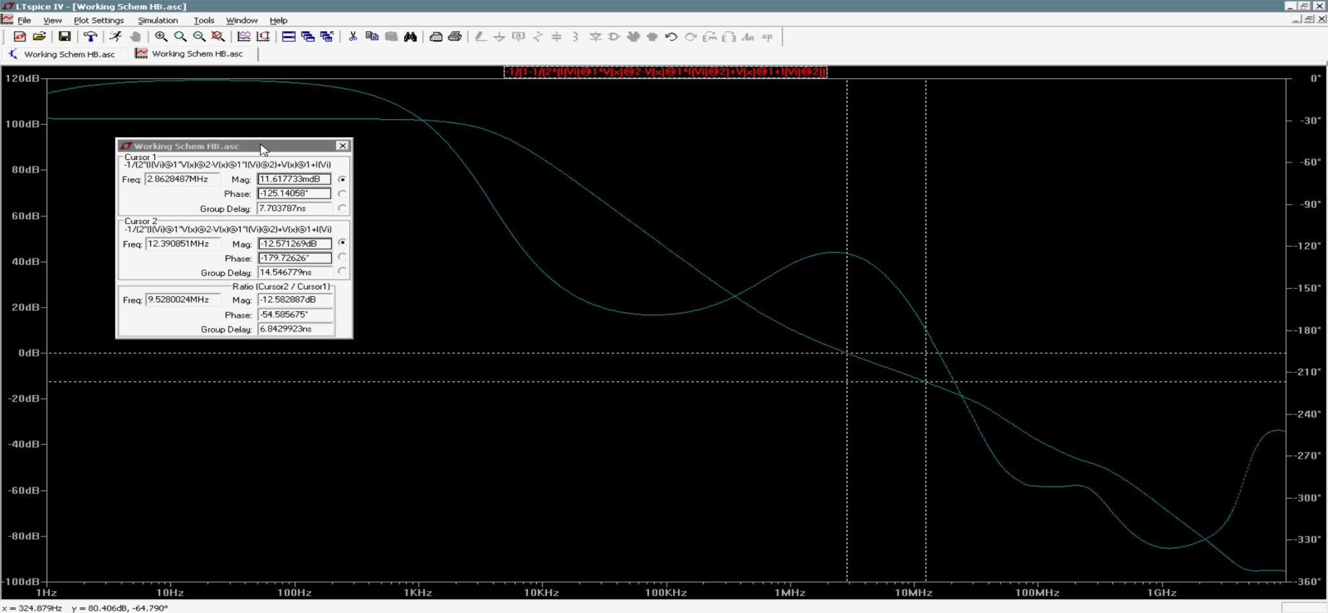1328x613 pixels.
Task: Click Cursor 1 Group Delay field 7.703787ns
Action: [294, 208]
